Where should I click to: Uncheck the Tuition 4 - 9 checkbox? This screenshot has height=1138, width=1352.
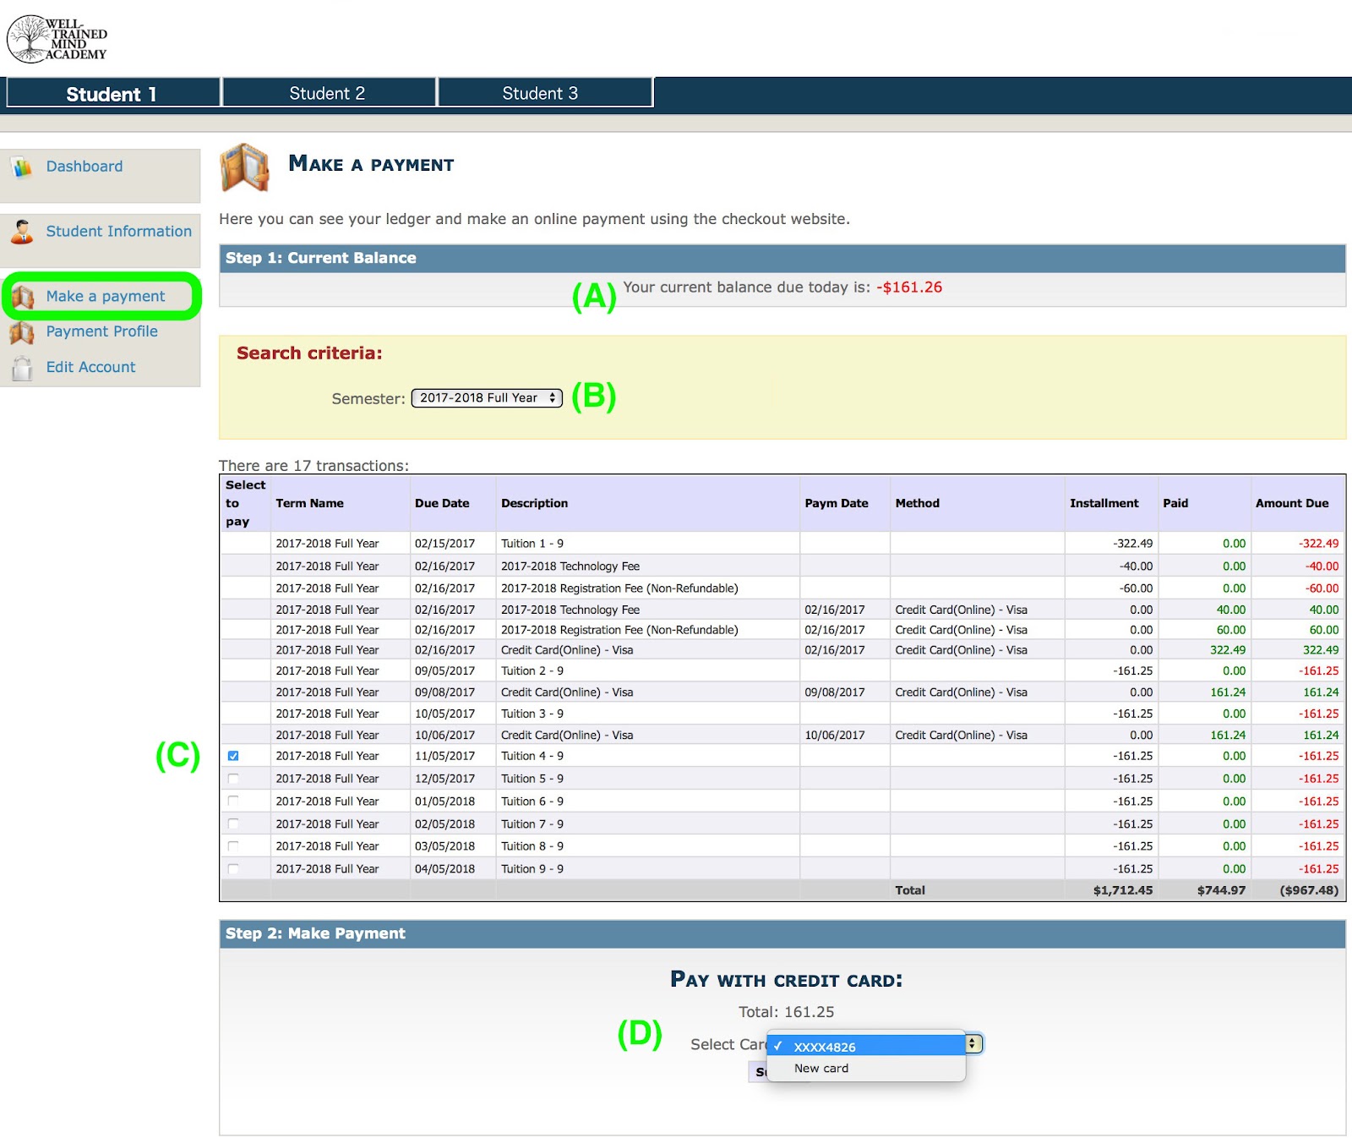pyautogui.click(x=233, y=756)
